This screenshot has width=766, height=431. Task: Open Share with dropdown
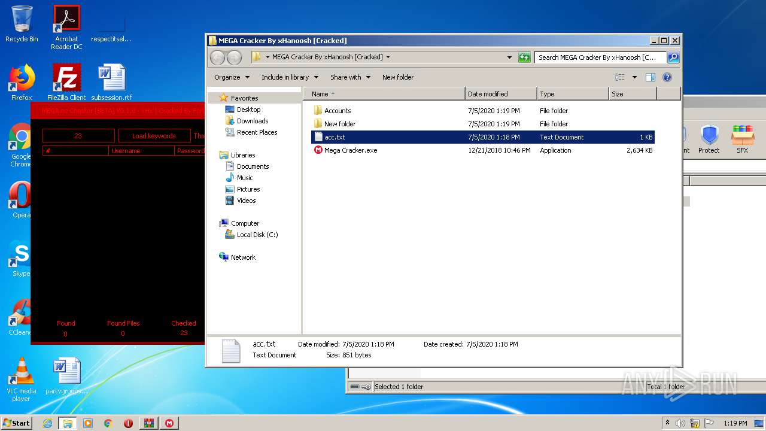(350, 77)
